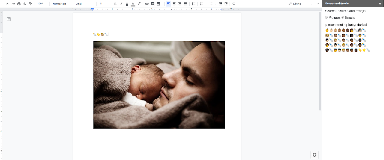Print the document
384x160 pixels.
click(x=19, y=4)
